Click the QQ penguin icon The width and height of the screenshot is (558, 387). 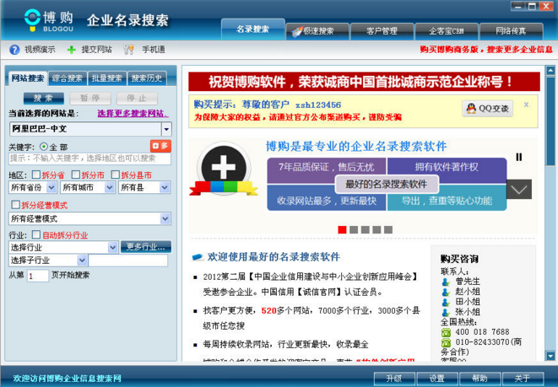click(x=471, y=109)
